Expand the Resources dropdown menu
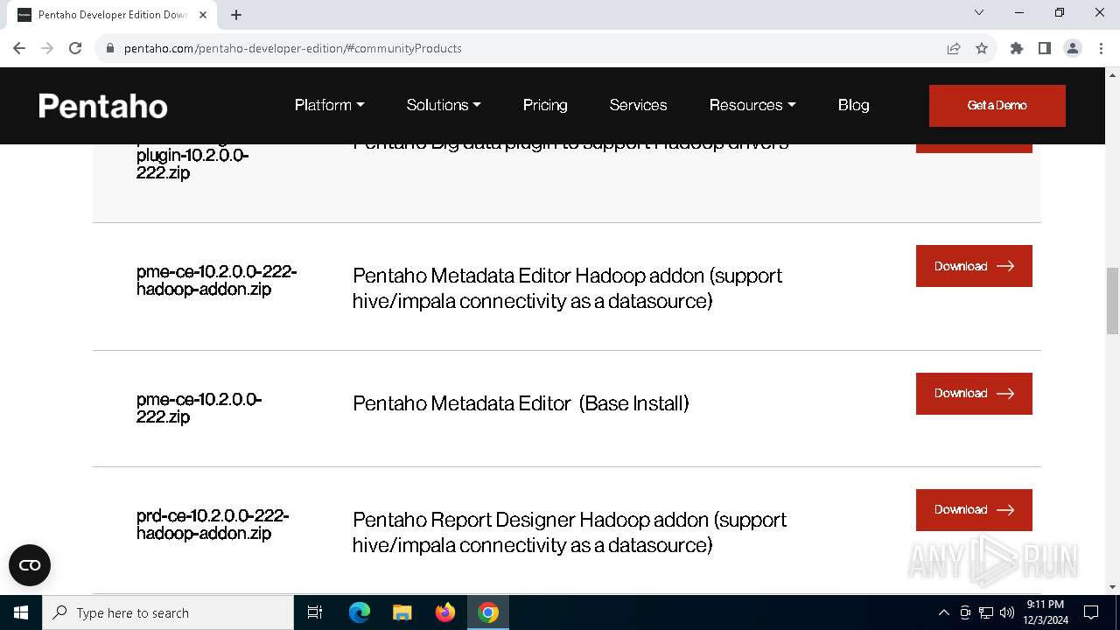This screenshot has height=630, width=1120. [x=752, y=105]
